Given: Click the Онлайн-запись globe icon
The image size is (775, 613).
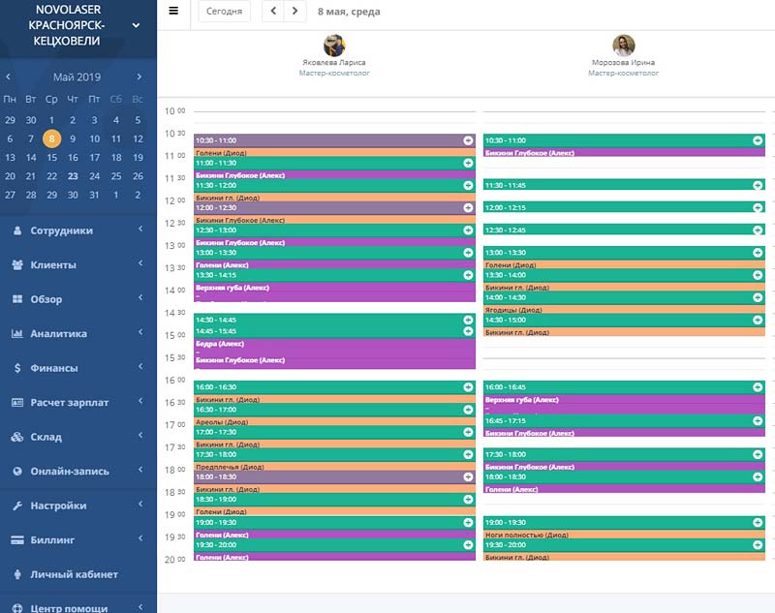Looking at the screenshot, I should [x=16, y=472].
